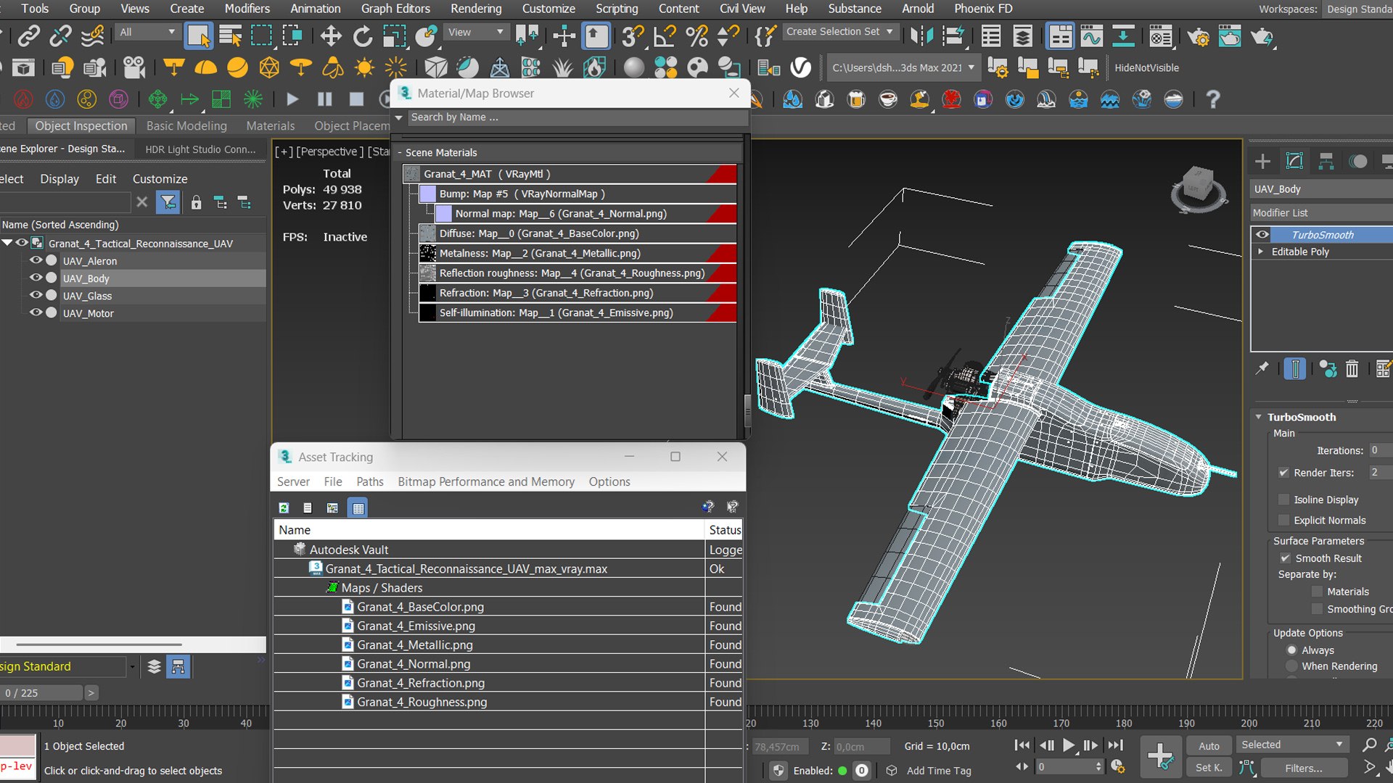Open the Curve Editor icon
1393x783 pixels.
pyautogui.click(x=1091, y=36)
